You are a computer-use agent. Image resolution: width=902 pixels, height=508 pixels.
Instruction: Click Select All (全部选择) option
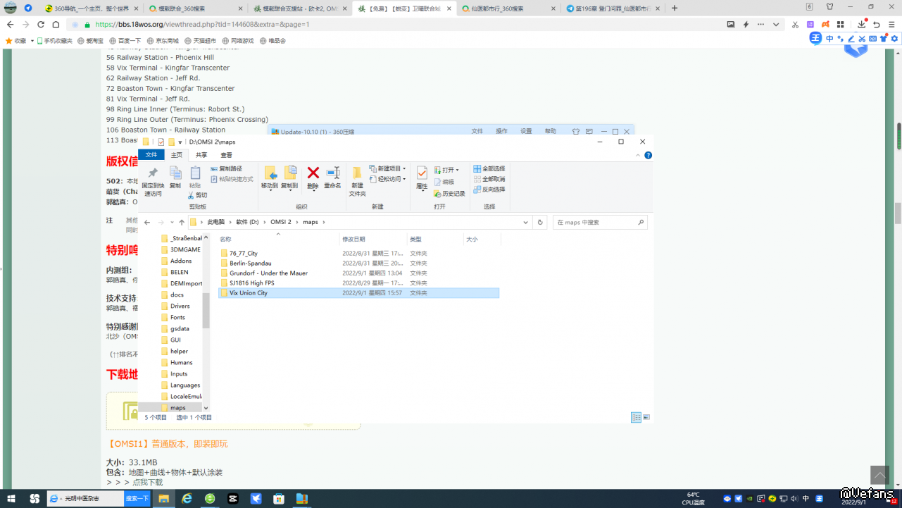[490, 169]
